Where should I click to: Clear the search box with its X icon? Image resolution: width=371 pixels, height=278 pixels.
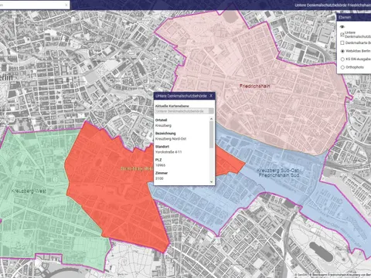pos(66,5)
